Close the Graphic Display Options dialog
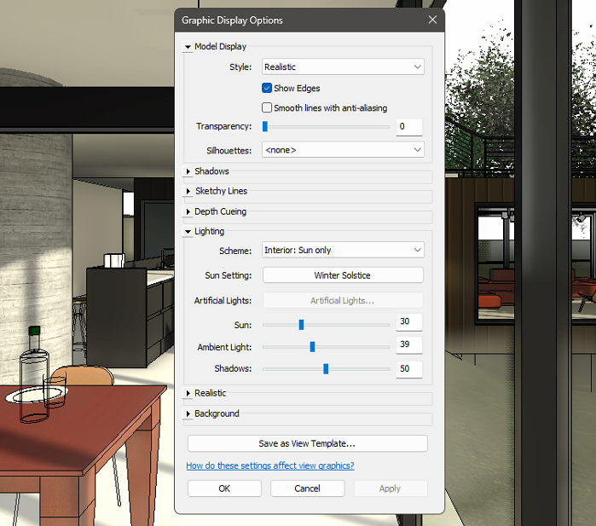 coord(432,20)
